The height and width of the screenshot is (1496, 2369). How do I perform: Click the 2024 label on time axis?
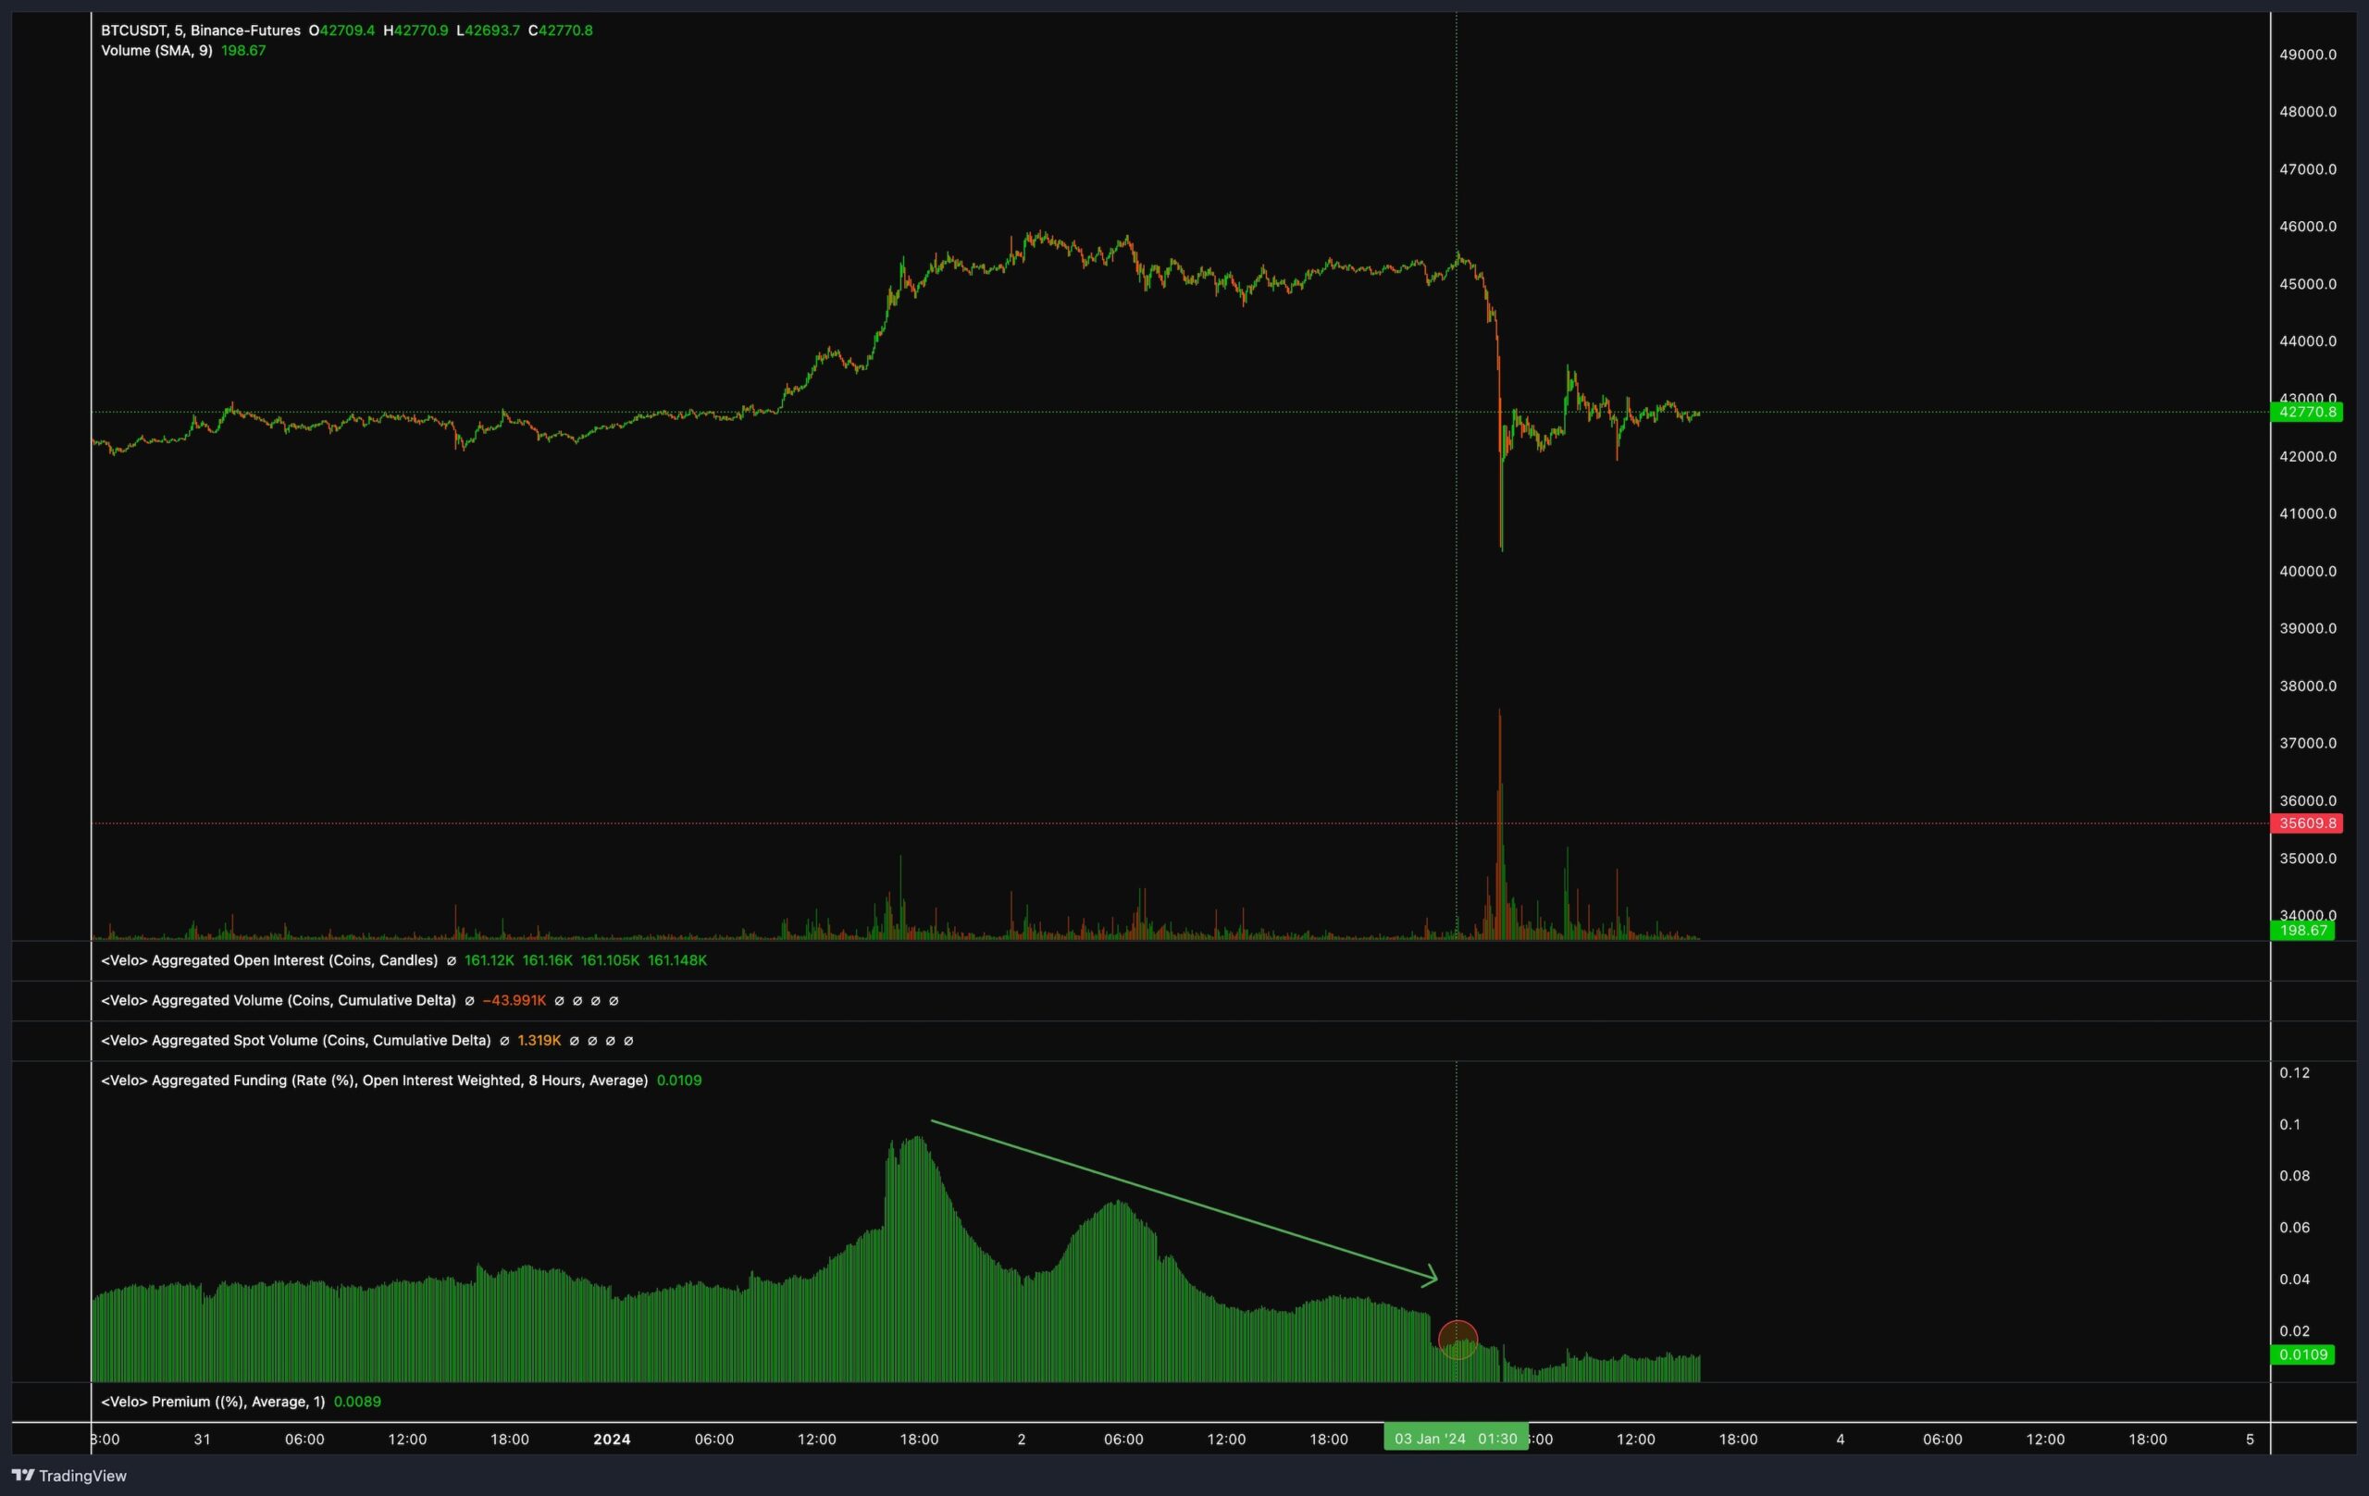click(x=611, y=1439)
